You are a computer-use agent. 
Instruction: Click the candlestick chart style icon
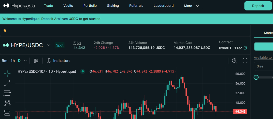point(36,61)
